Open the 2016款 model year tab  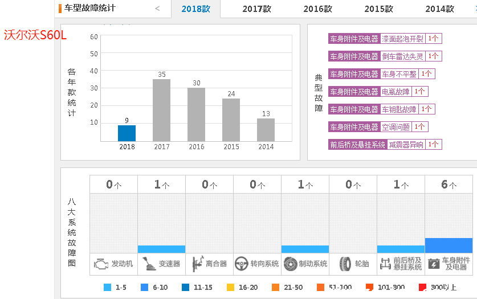click(317, 9)
